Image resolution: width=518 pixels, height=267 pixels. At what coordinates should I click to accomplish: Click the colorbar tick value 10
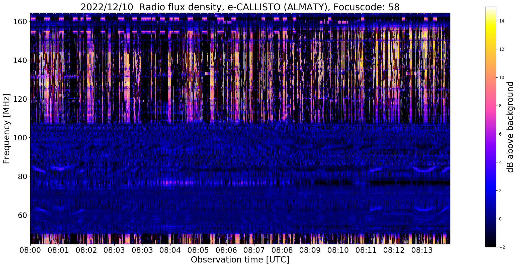501,78
